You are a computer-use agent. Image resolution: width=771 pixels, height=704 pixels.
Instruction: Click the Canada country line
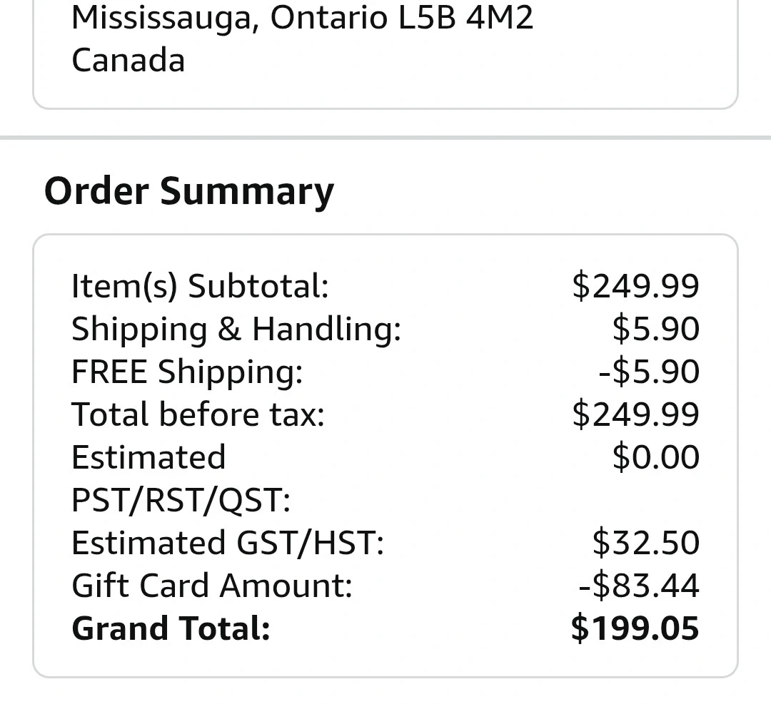coord(128,60)
